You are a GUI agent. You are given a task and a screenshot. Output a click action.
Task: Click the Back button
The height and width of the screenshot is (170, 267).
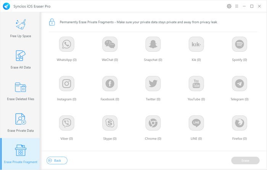click(57, 160)
